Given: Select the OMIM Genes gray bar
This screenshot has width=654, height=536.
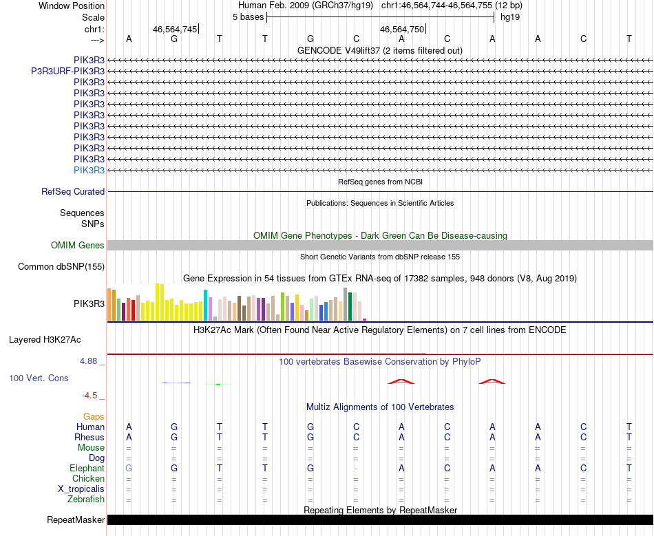Looking at the screenshot, I should [380, 245].
